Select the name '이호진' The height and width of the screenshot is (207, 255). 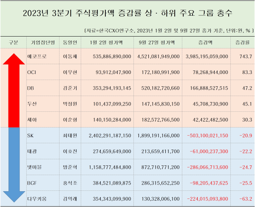click(x=70, y=151)
